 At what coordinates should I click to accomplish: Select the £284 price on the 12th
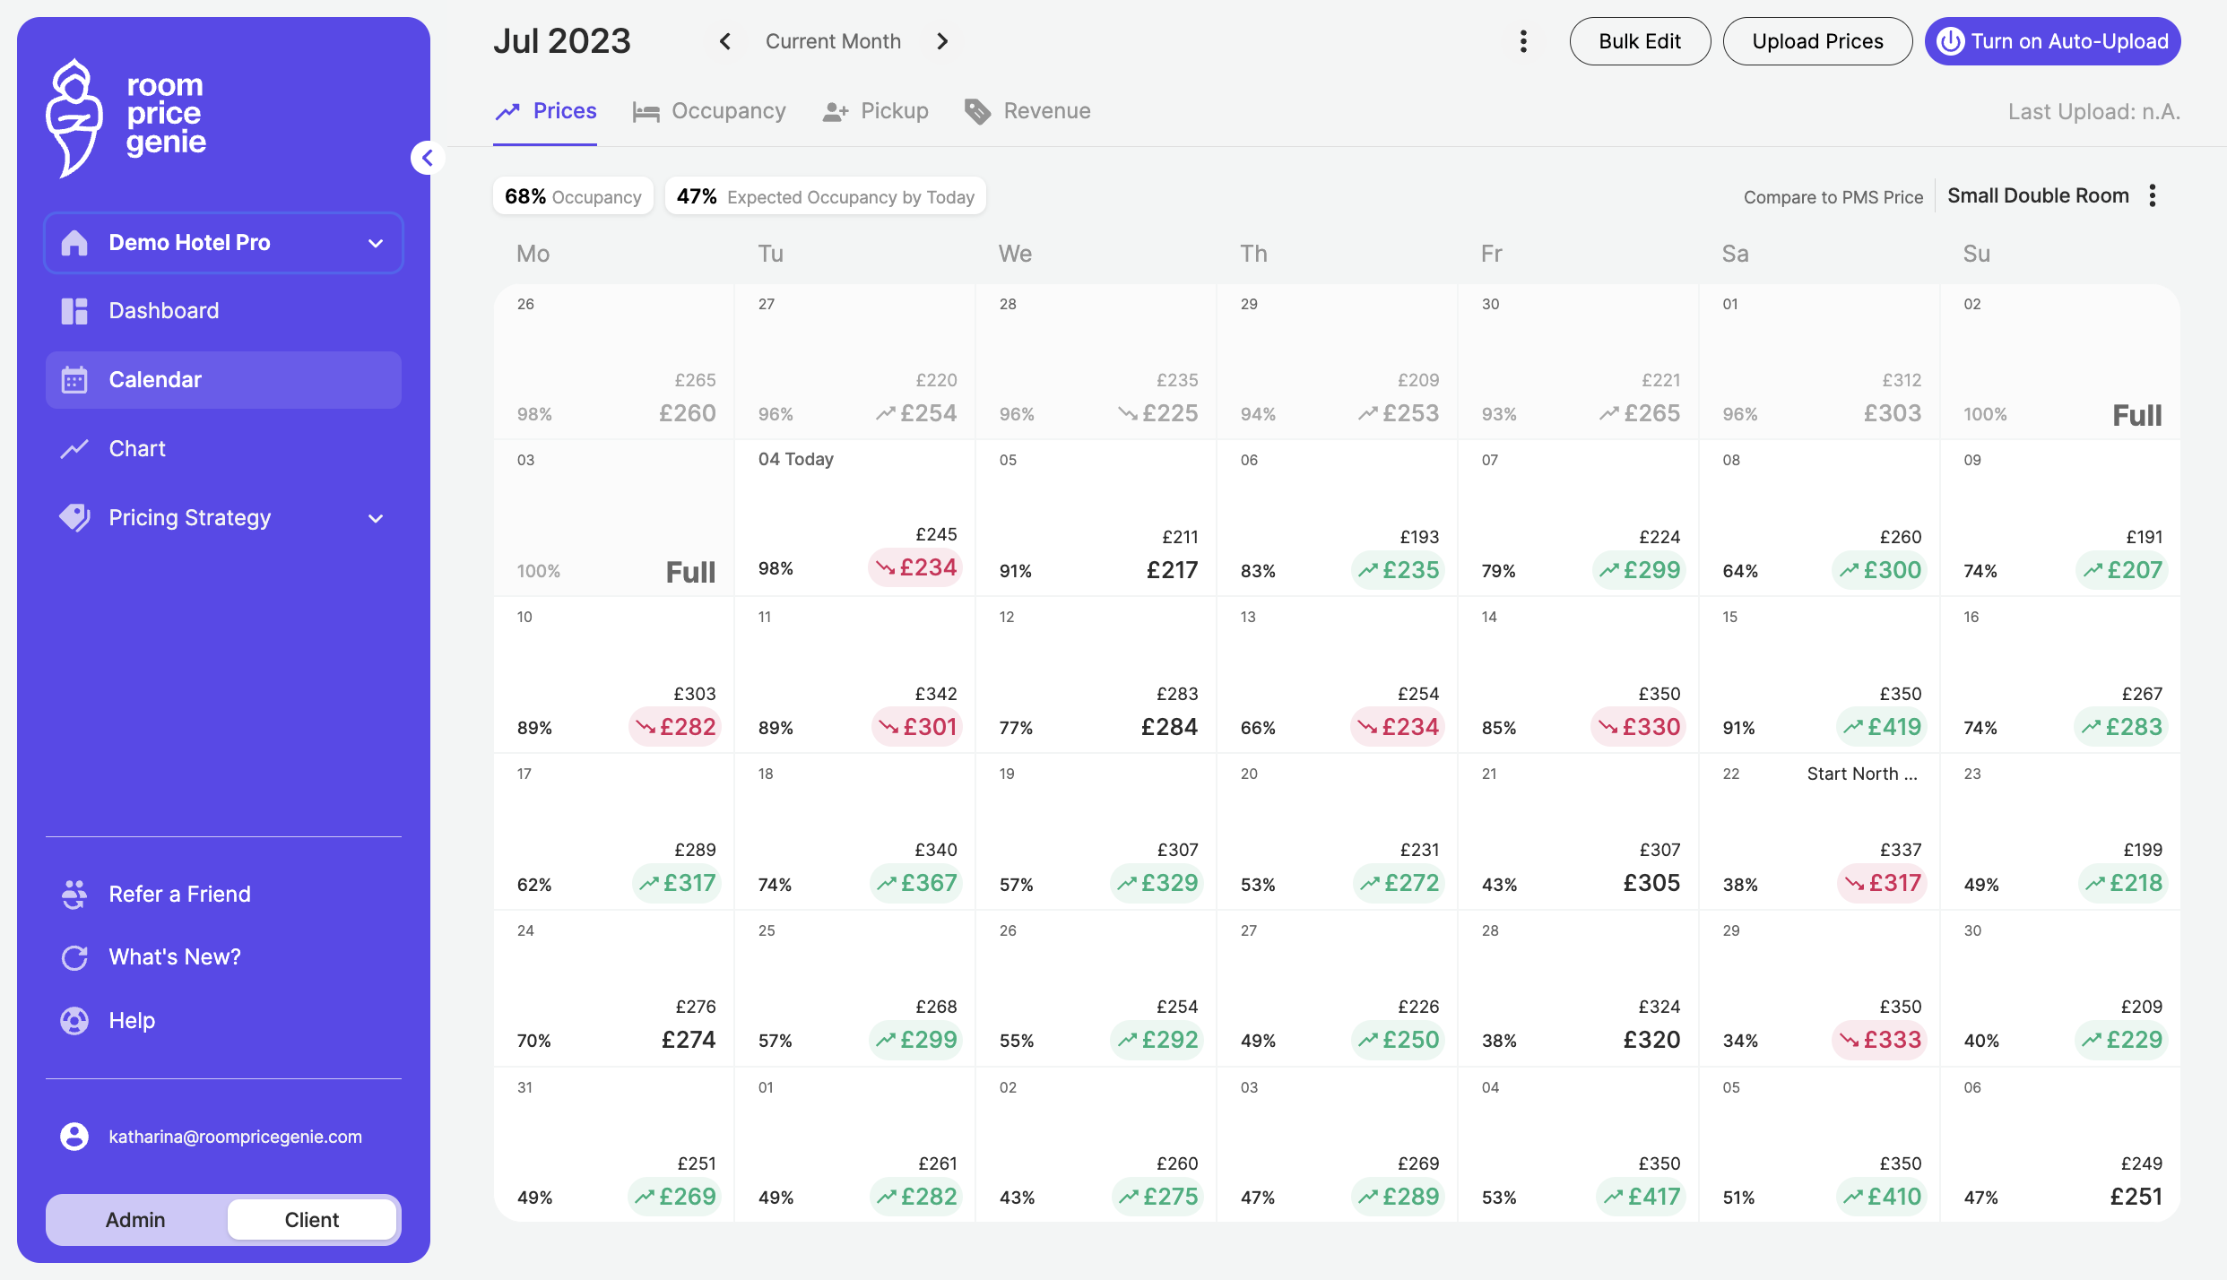pyautogui.click(x=1169, y=728)
